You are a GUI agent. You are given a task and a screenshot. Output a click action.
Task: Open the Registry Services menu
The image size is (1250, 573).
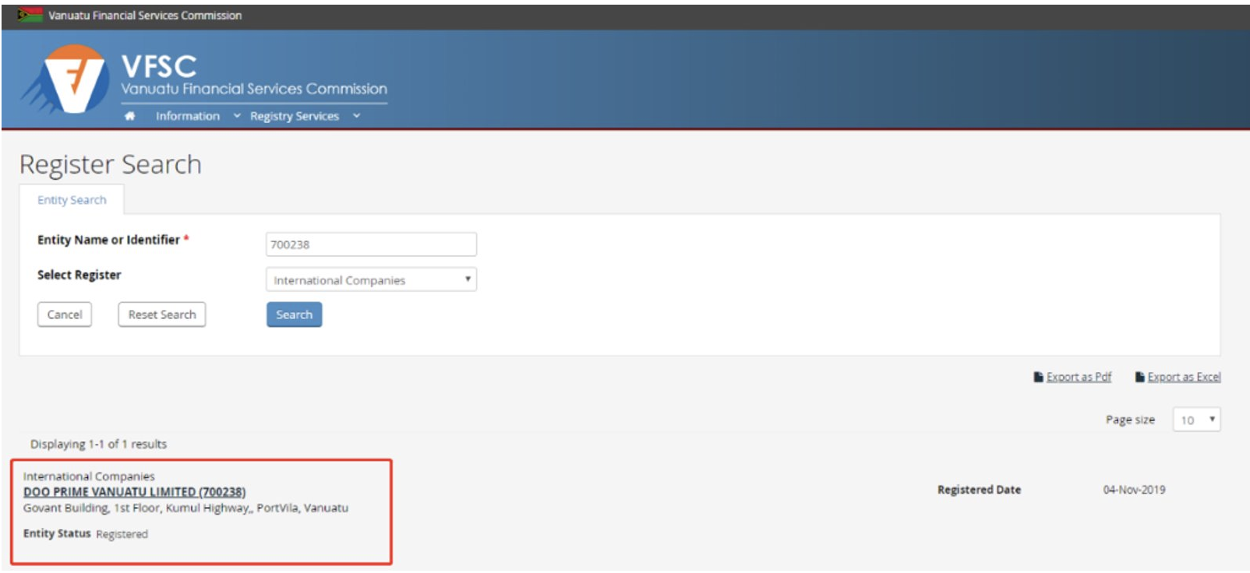(295, 116)
